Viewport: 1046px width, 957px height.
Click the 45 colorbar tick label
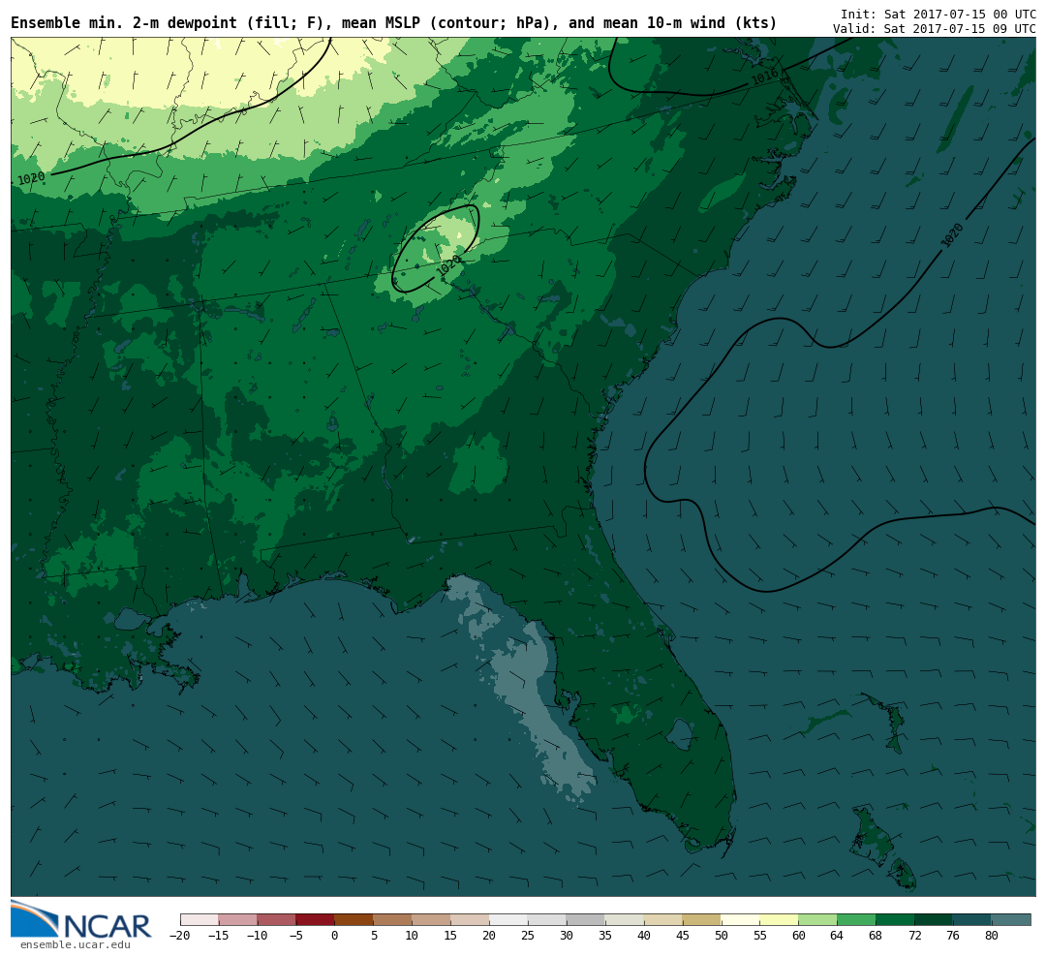point(683,936)
